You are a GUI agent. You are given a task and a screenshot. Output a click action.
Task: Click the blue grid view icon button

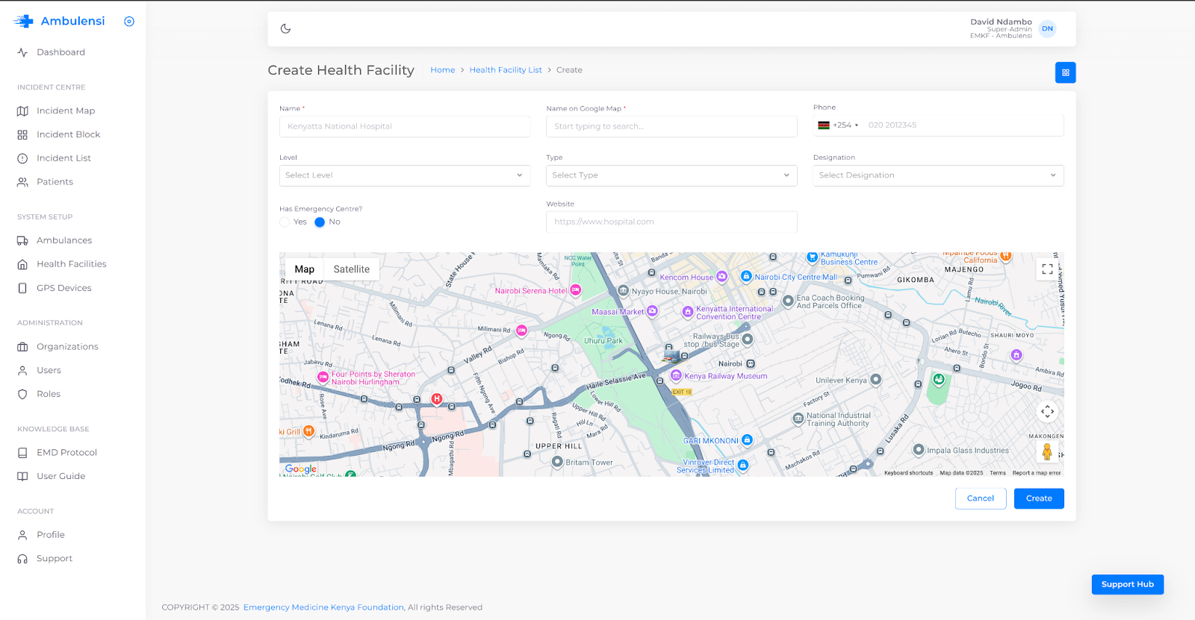pyautogui.click(x=1065, y=72)
